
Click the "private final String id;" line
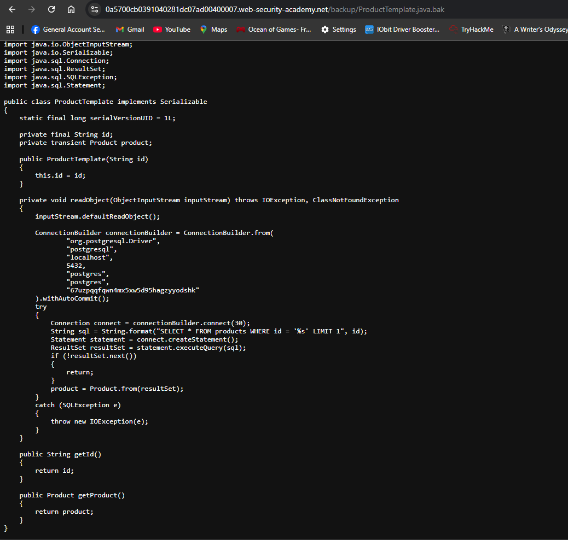click(x=66, y=134)
